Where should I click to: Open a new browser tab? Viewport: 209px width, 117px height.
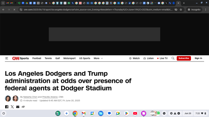(184, 3)
